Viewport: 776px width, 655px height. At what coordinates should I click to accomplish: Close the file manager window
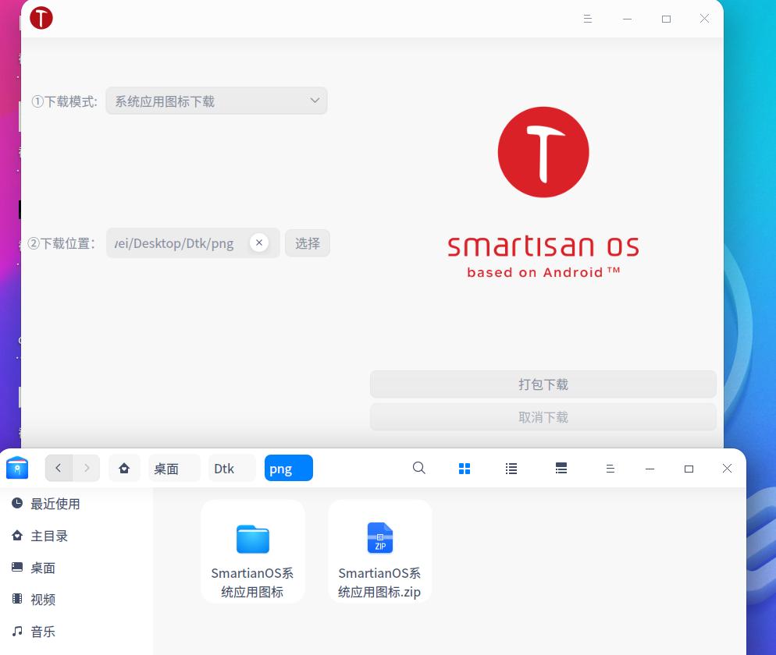click(727, 469)
